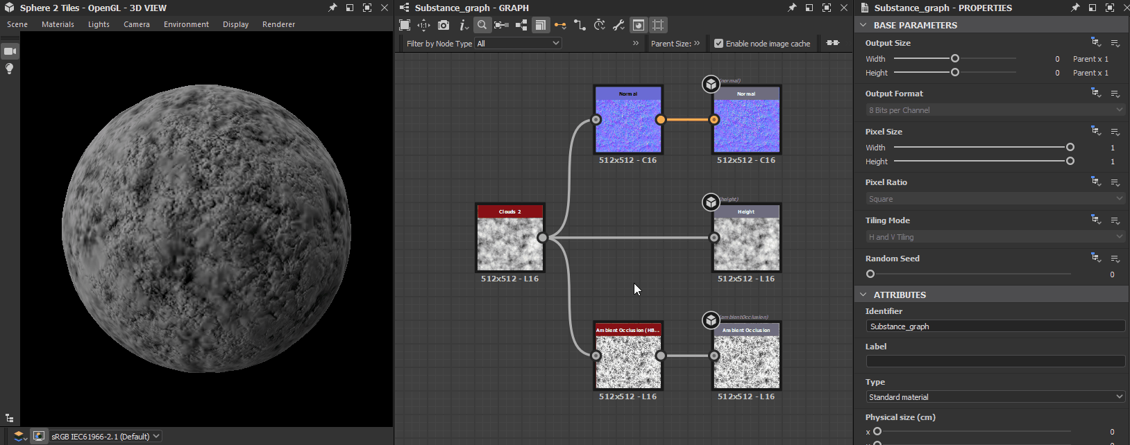Image resolution: width=1130 pixels, height=445 pixels.
Task: Click the camera snapshot icon in graph toolbar
Action: coord(444,25)
